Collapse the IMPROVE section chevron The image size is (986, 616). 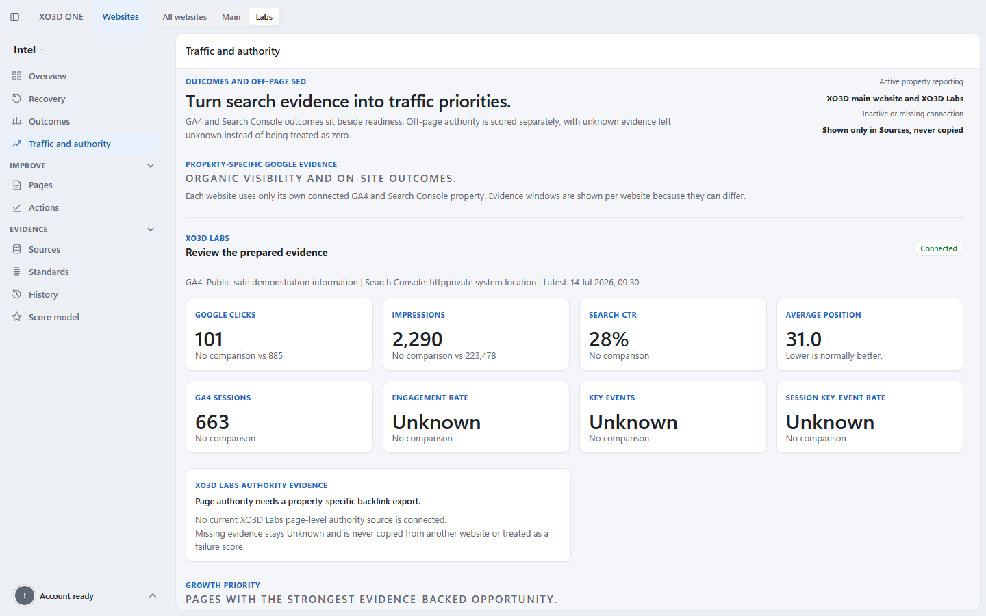pyautogui.click(x=151, y=166)
